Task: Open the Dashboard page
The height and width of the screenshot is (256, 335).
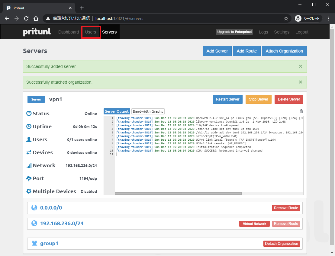Action: 69,32
